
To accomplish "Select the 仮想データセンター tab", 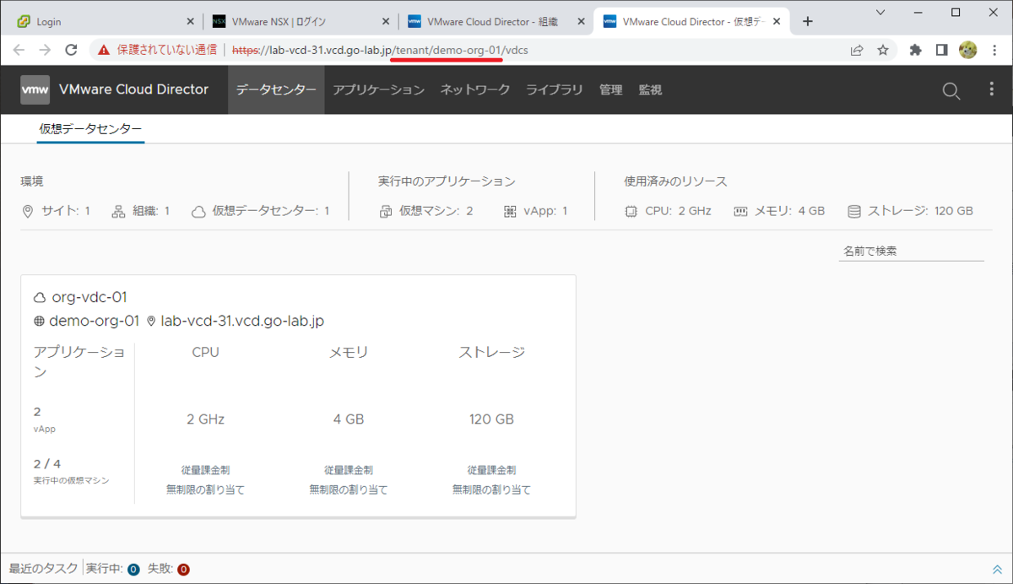I will coord(90,129).
